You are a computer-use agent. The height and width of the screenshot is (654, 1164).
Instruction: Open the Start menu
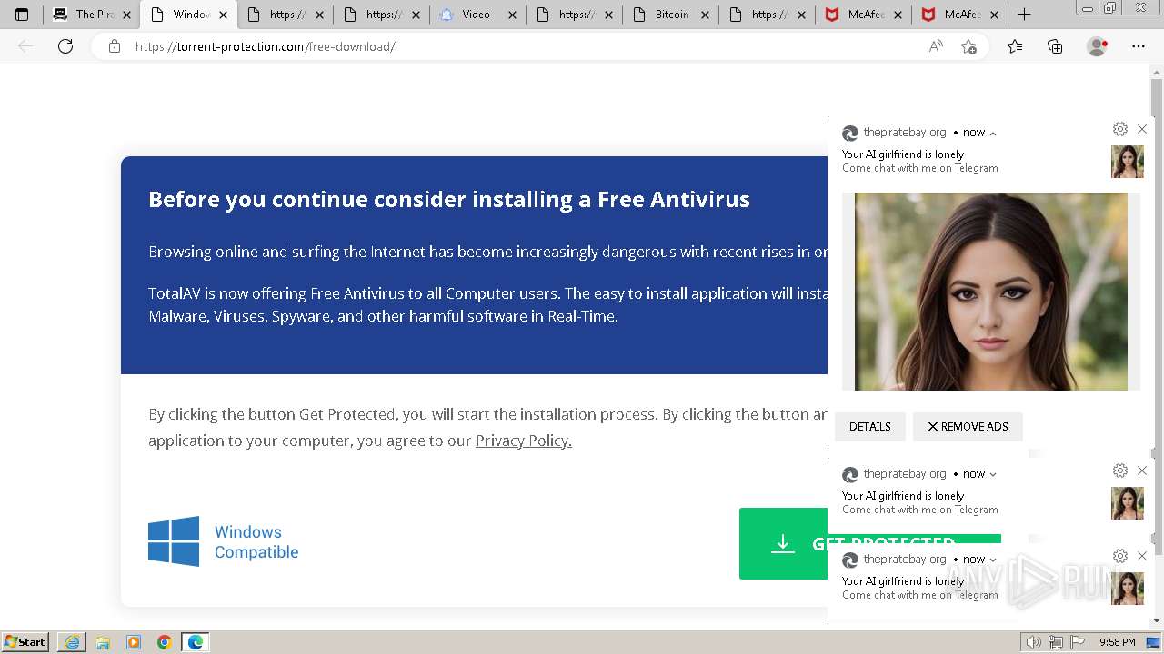[x=25, y=642]
